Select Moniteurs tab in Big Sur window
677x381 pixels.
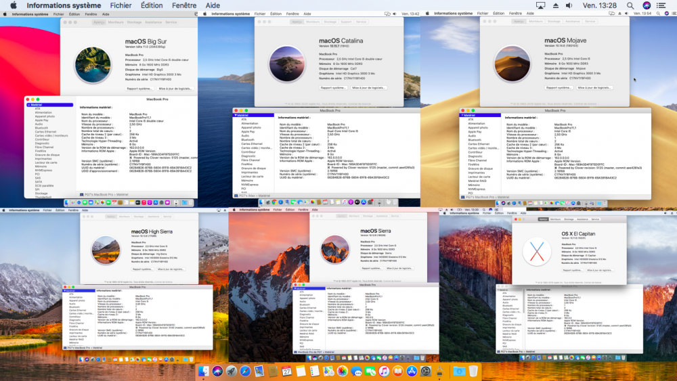pos(116,22)
